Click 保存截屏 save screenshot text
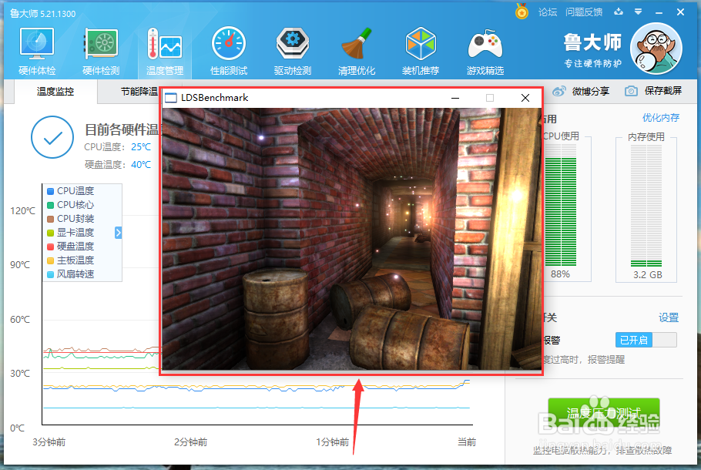Viewport: 701px width, 470px height. tap(663, 91)
